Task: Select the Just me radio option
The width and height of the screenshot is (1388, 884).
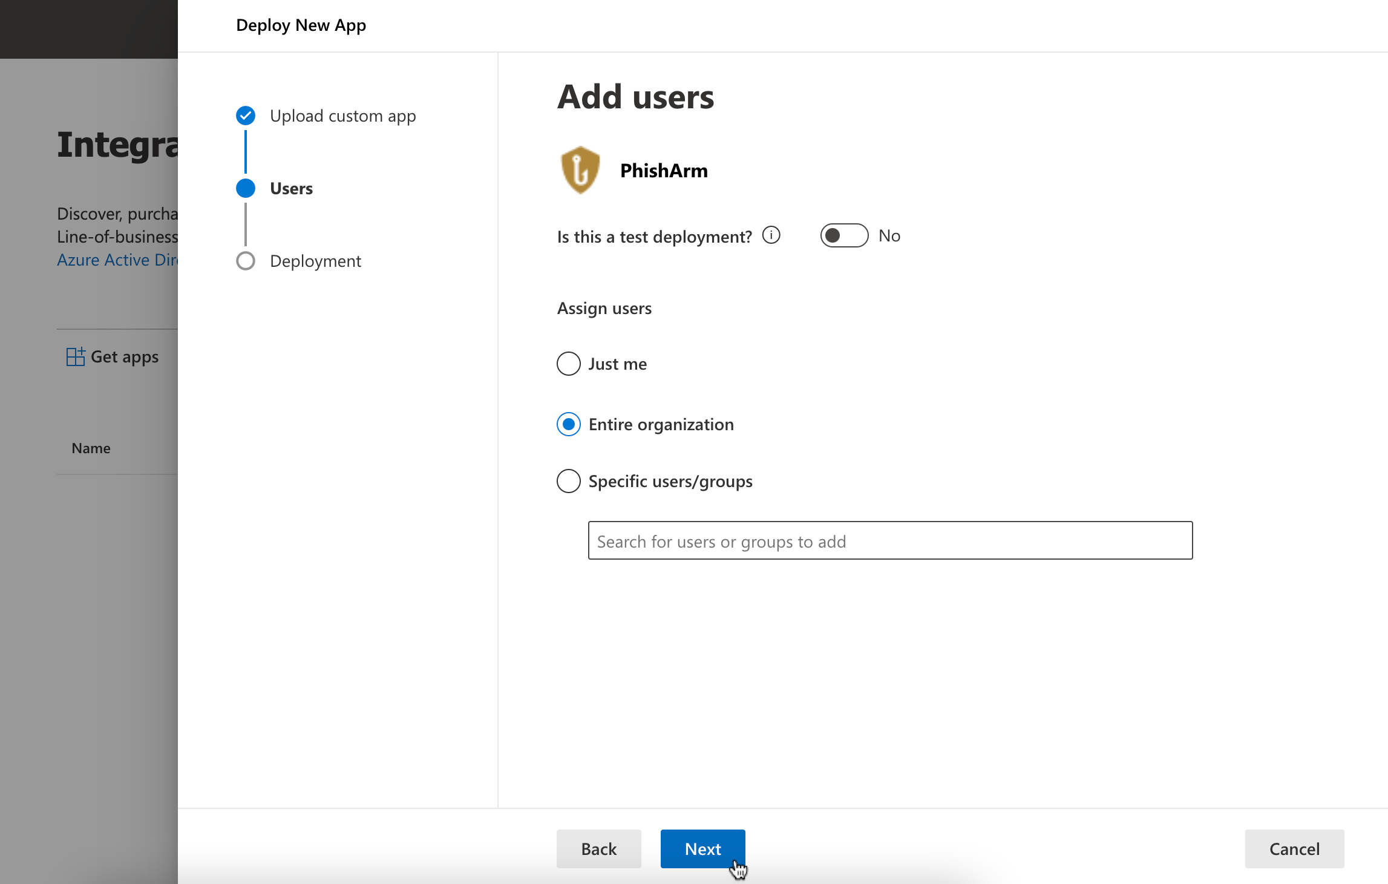Action: click(568, 364)
